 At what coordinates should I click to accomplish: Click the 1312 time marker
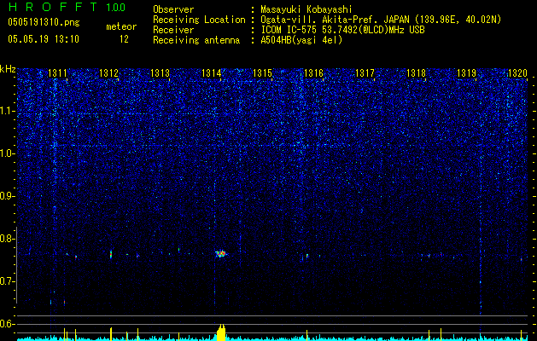tap(108, 72)
